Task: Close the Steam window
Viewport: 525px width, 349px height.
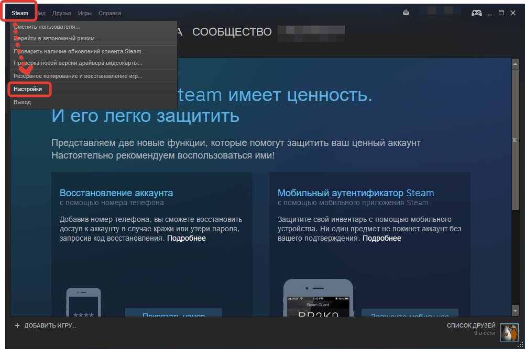Action: click(x=512, y=13)
